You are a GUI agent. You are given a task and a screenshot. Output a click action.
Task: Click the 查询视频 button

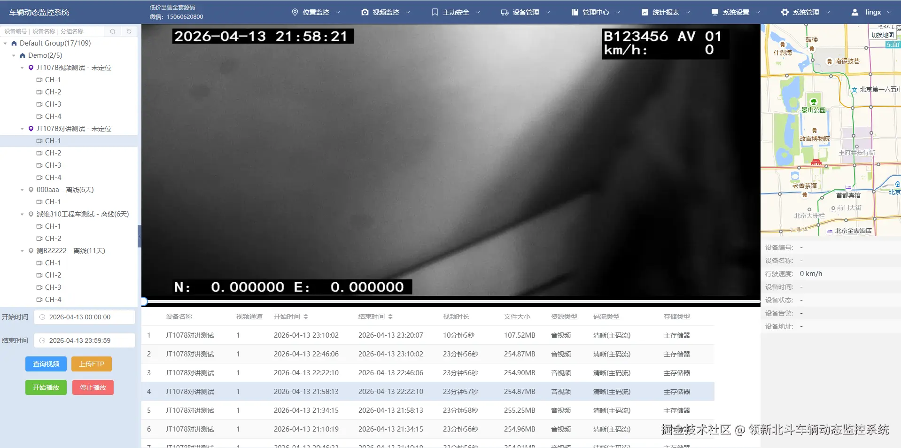46,364
